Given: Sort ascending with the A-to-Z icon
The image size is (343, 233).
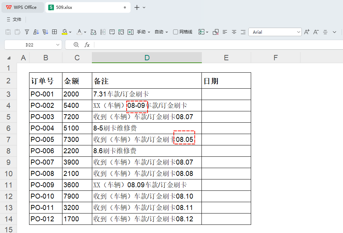Looking at the screenshot, I should (x=36, y=32).
